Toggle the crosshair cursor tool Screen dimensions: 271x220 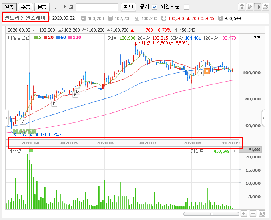257,7
